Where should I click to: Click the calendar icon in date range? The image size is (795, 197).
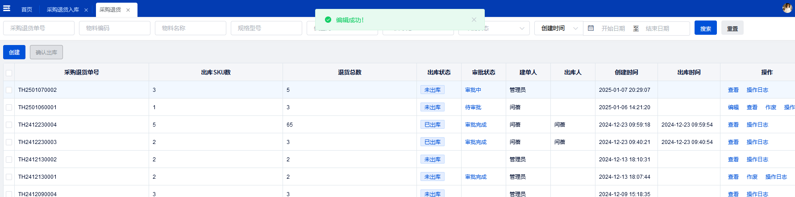click(591, 28)
